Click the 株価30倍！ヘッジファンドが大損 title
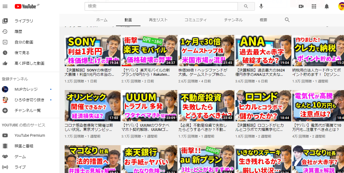Screen dimensions: 344x173 coord(203,72)
